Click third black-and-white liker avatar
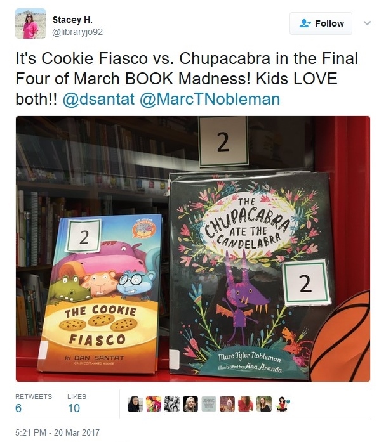 pyautogui.click(x=172, y=404)
